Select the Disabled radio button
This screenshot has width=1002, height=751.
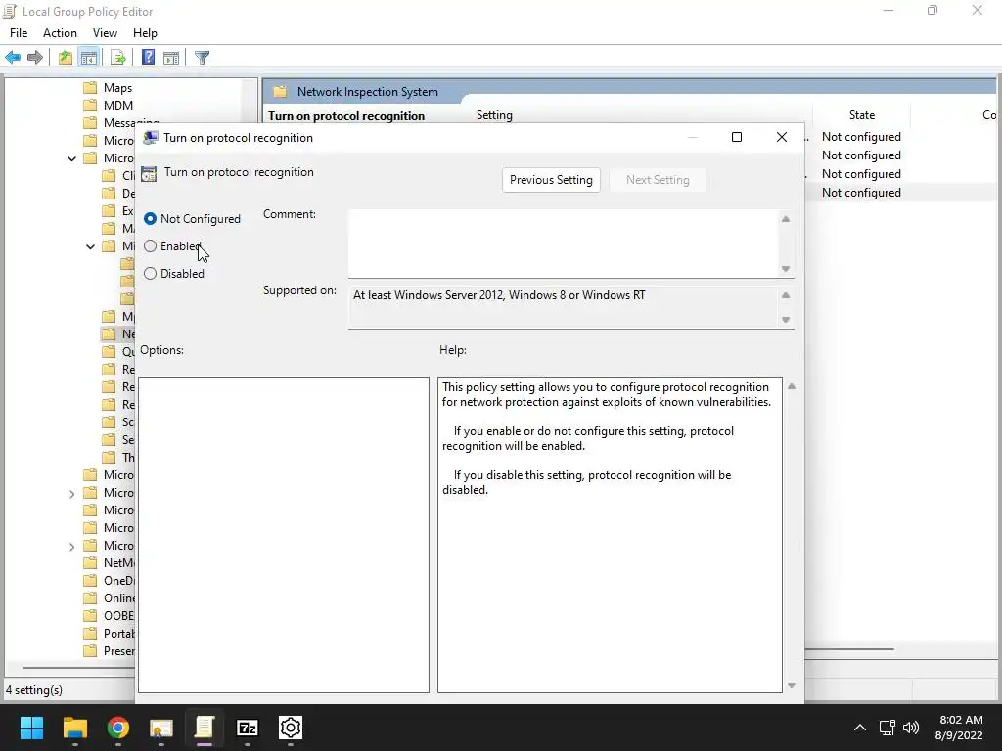[x=150, y=274]
